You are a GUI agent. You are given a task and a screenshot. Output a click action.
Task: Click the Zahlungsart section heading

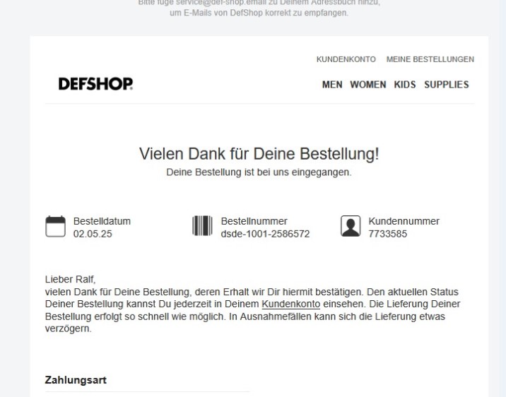point(76,380)
